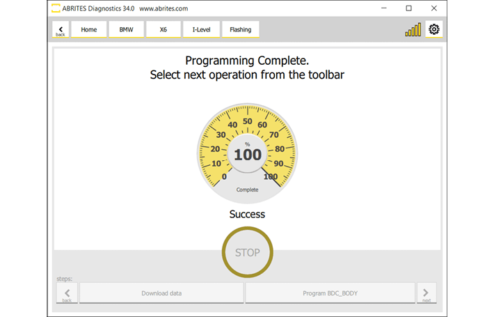
Task: Click the steps next arrow button
Action: (x=426, y=293)
